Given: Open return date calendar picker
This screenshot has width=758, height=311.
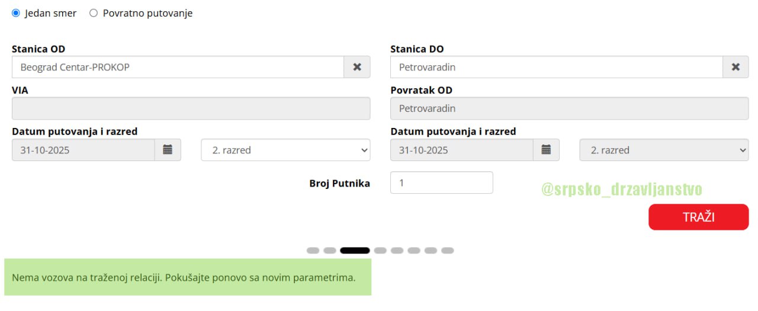Looking at the screenshot, I should click(546, 150).
